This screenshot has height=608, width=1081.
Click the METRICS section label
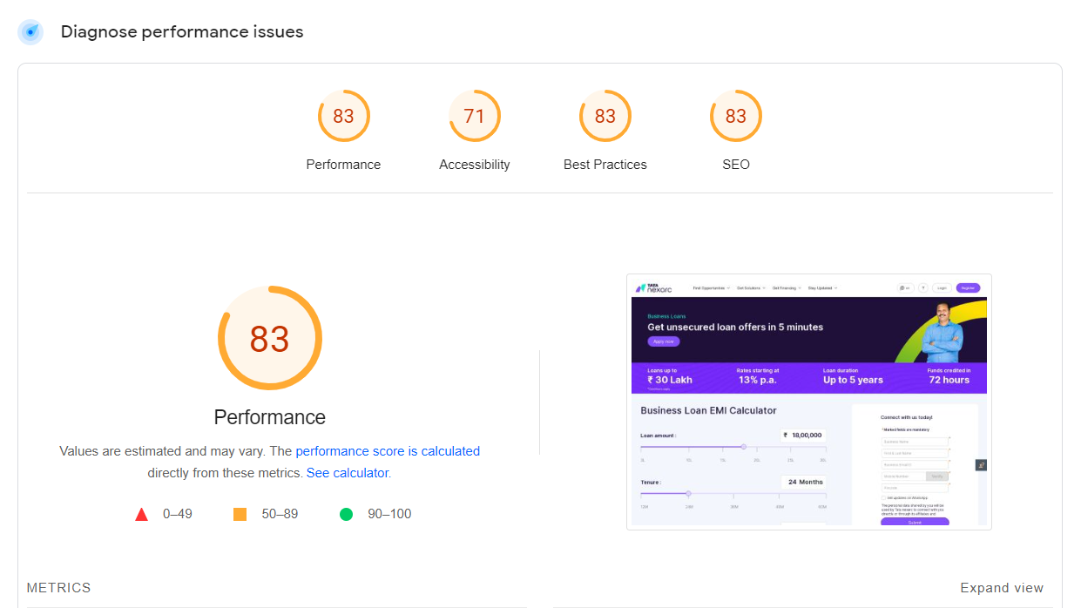[x=58, y=588]
